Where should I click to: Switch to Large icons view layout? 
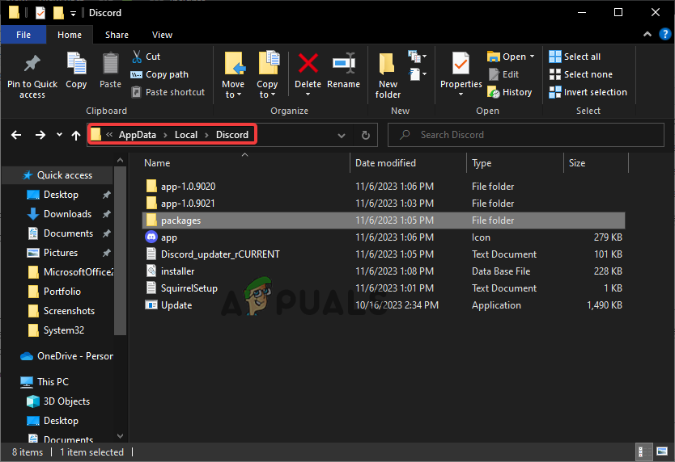662,451
